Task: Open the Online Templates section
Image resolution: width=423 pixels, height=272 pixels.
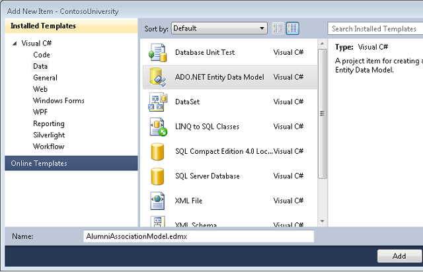Action: (x=71, y=163)
